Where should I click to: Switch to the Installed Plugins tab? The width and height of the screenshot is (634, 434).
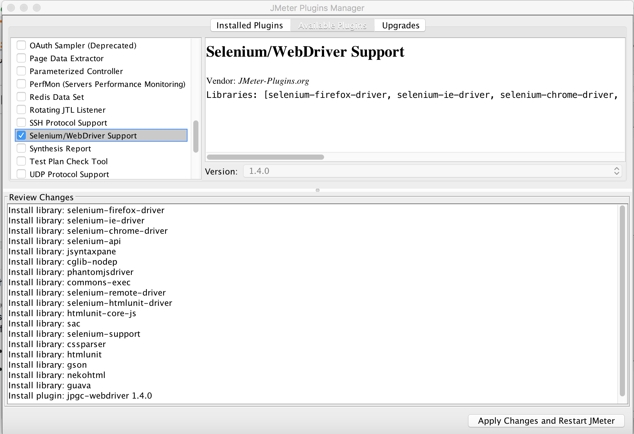click(250, 25)
